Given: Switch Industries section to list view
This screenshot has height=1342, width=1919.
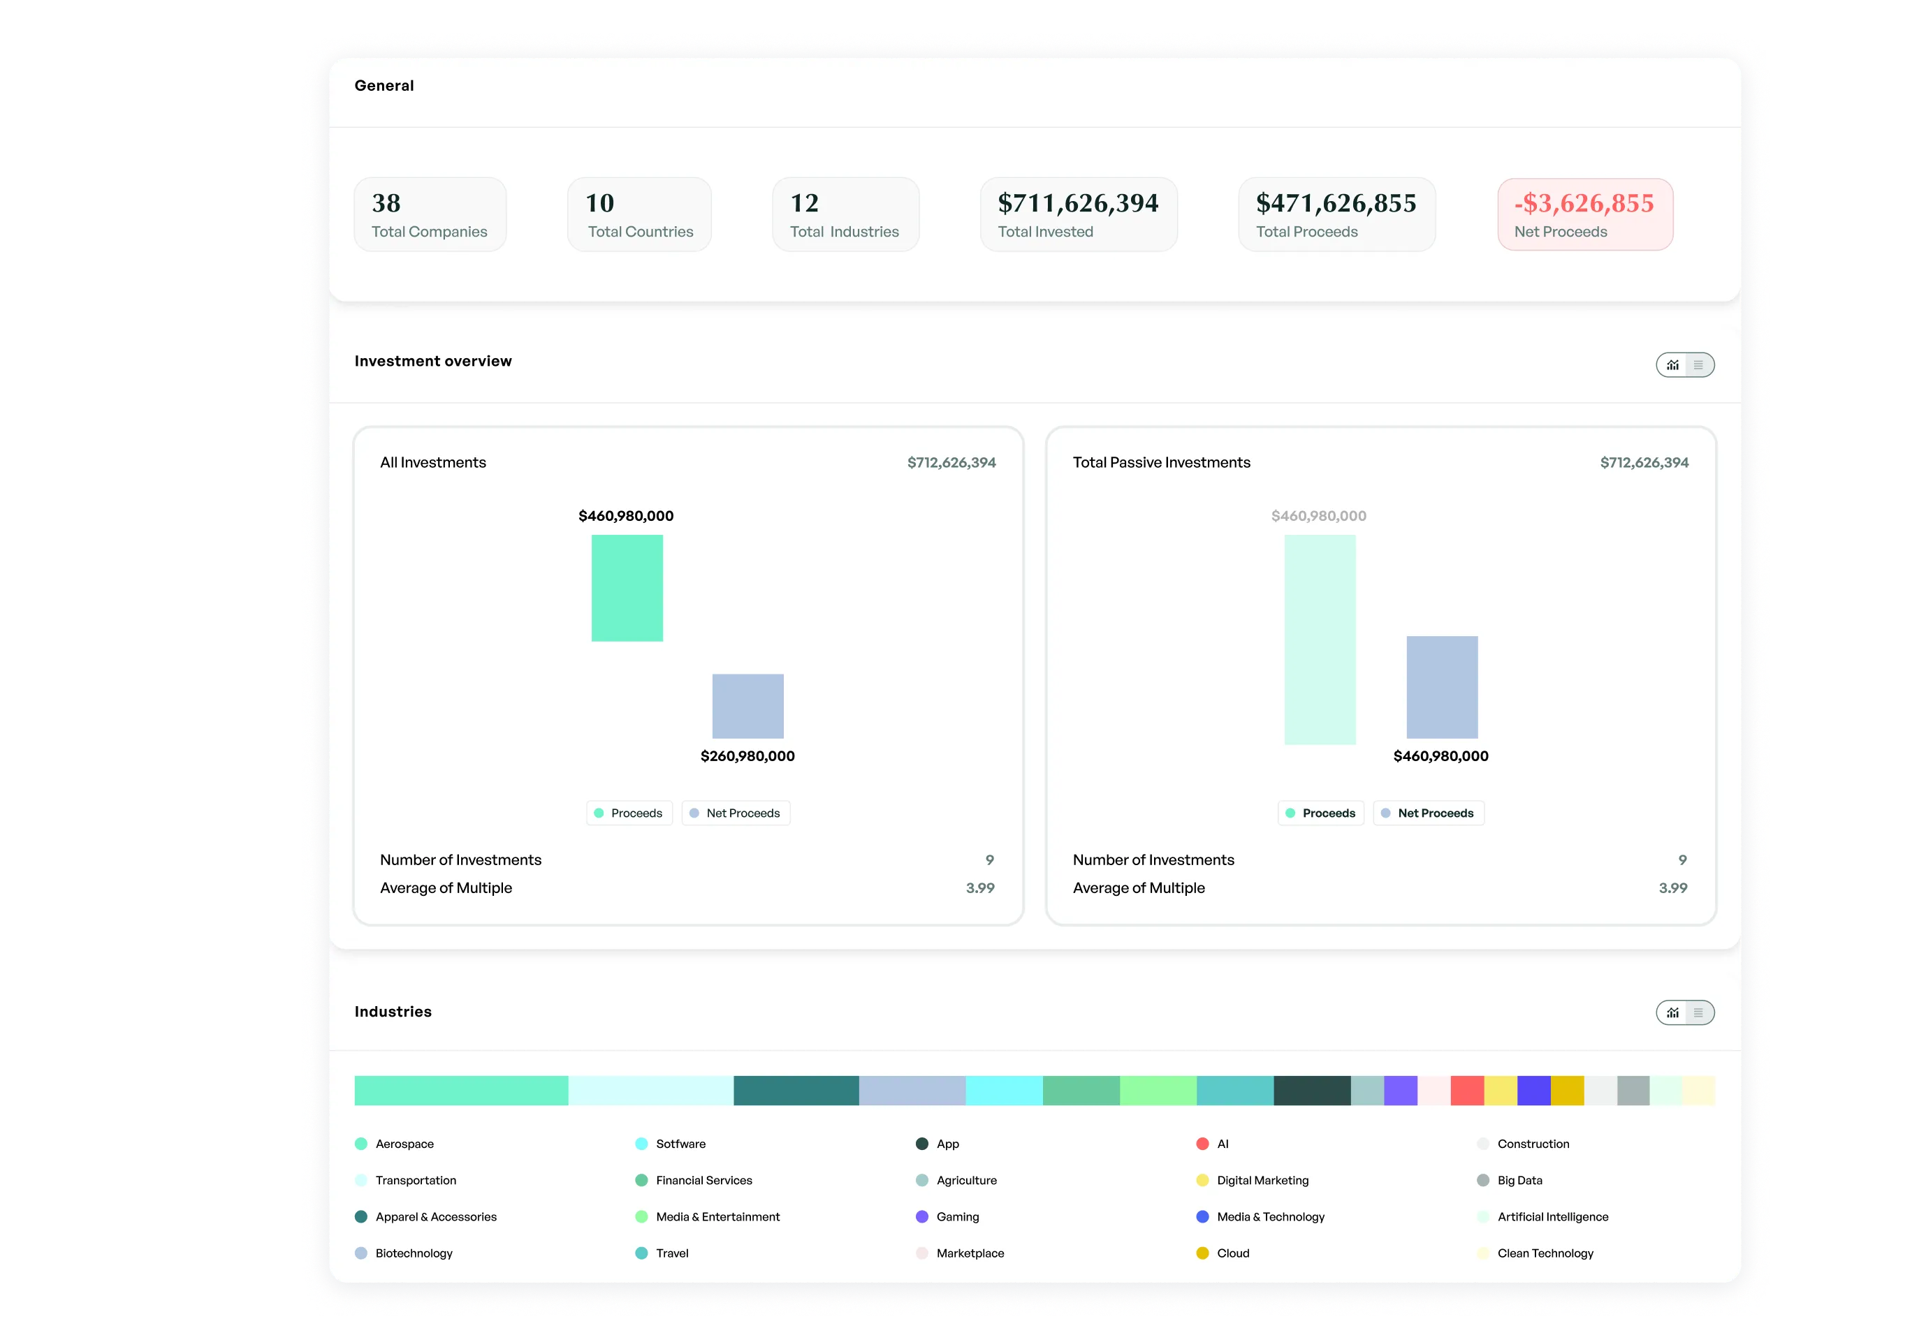Looking at the screenshot, I should click(1698, 1012).
